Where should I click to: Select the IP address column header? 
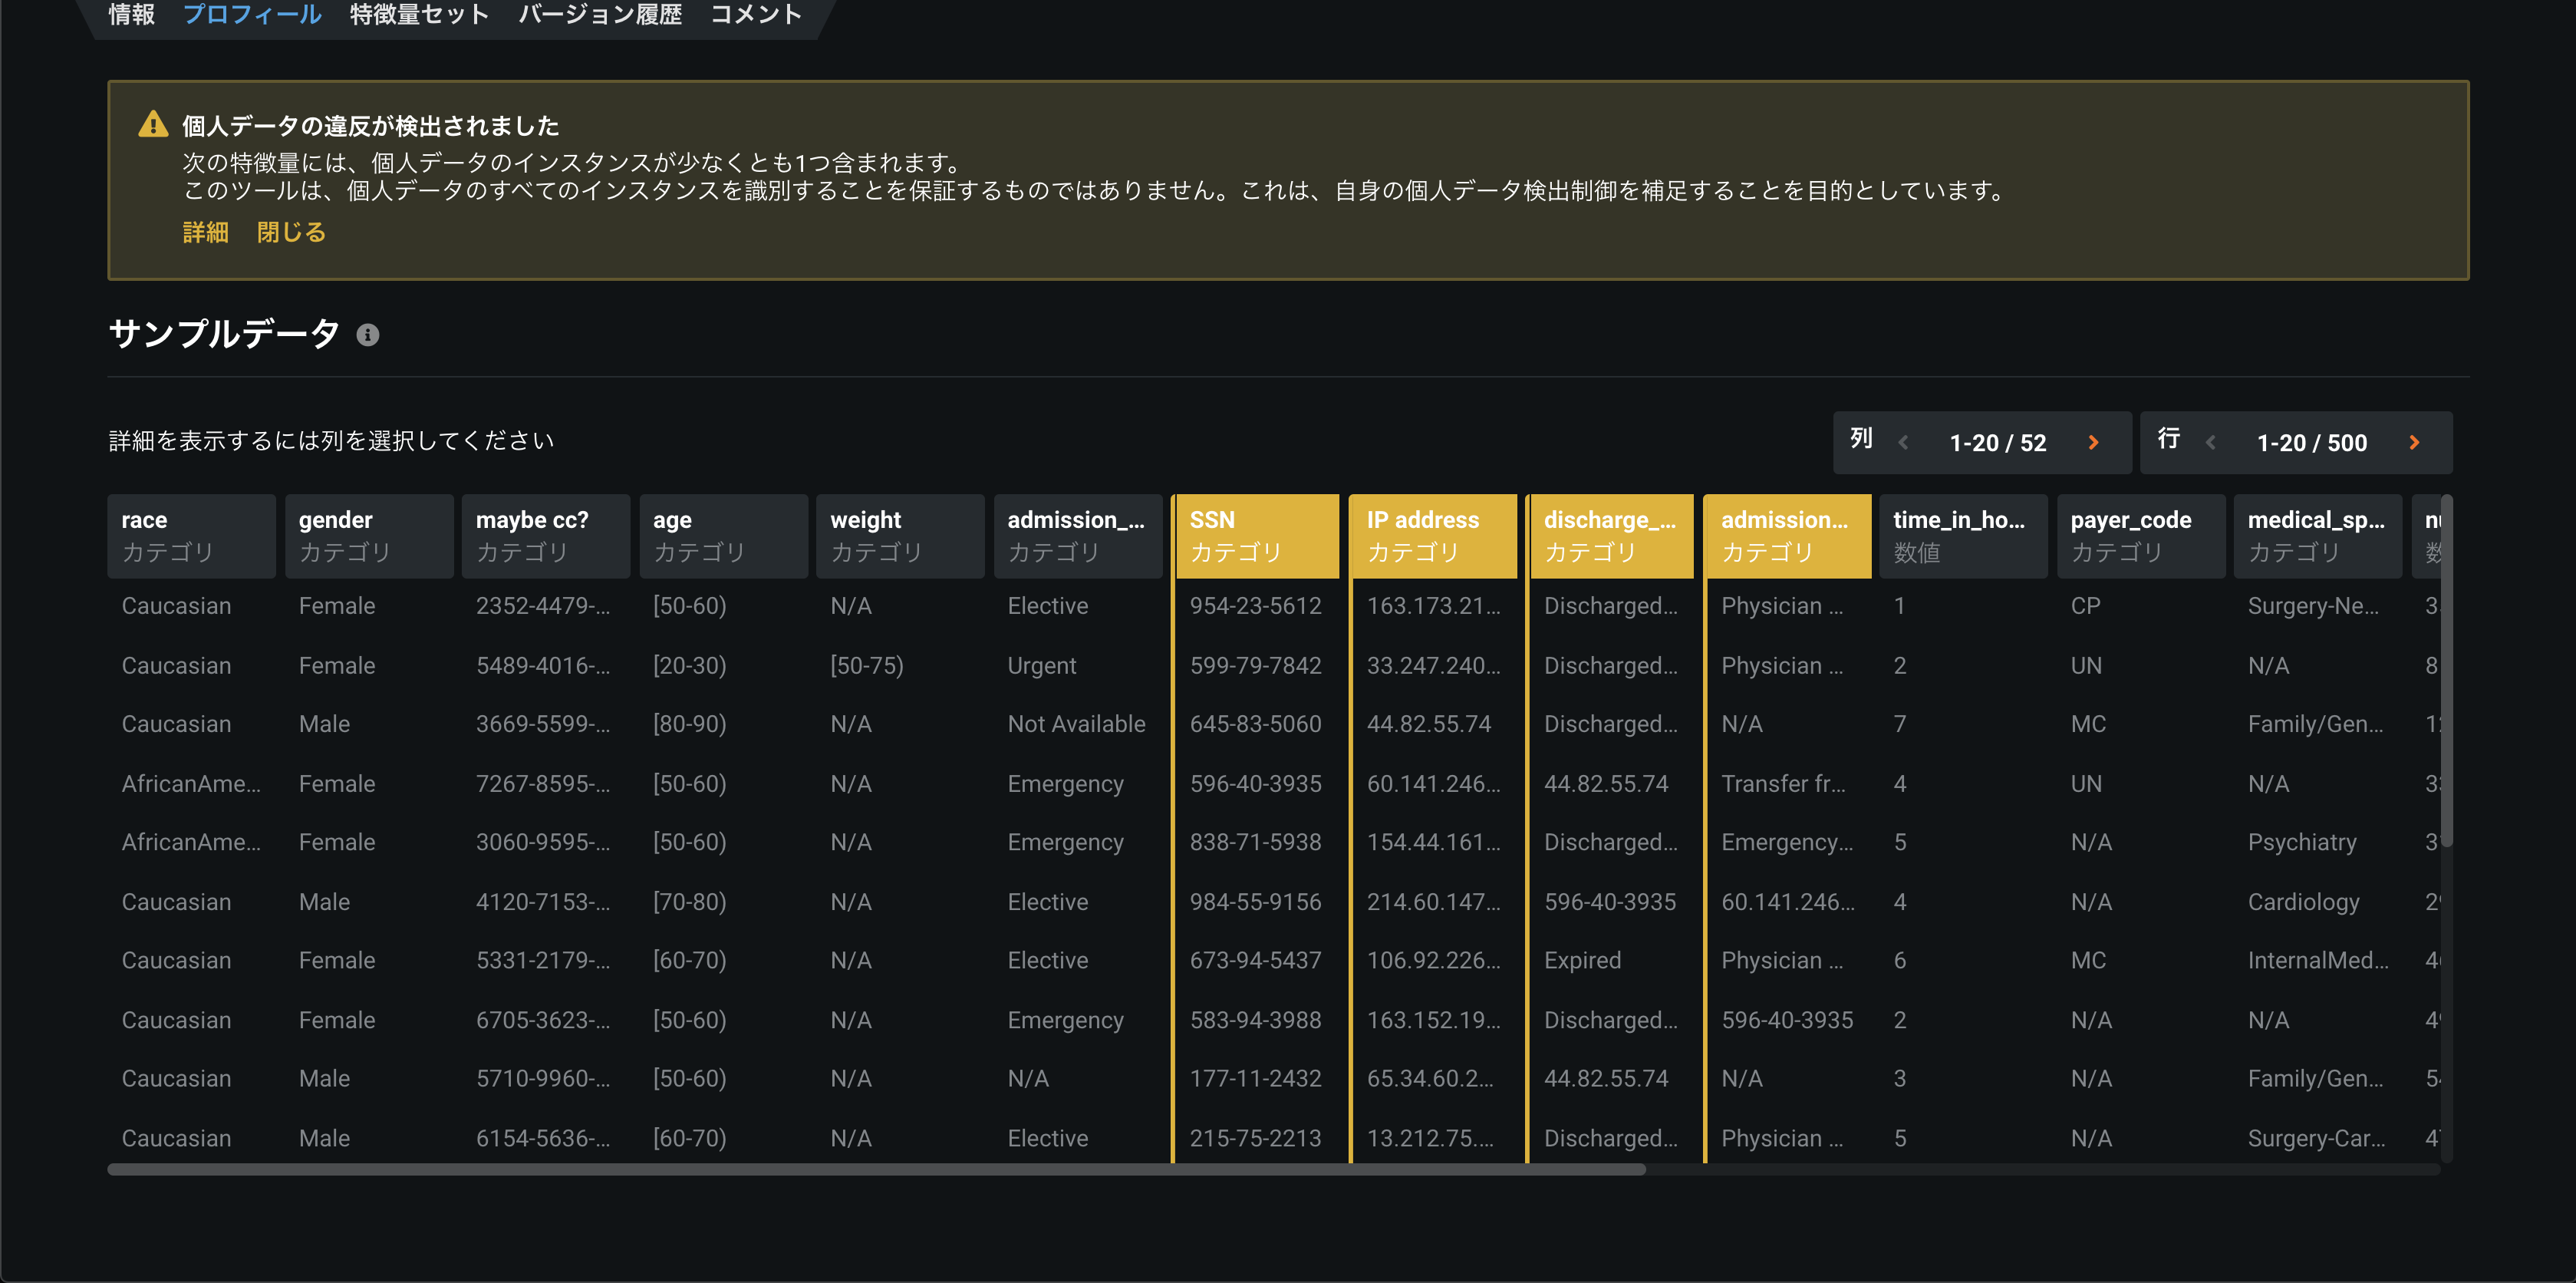pos(1432,535)
